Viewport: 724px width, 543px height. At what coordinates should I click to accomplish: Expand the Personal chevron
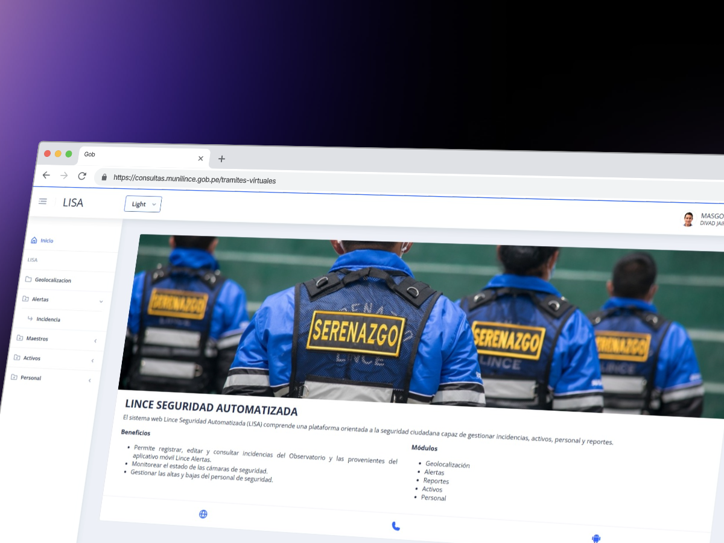[89, 381]
